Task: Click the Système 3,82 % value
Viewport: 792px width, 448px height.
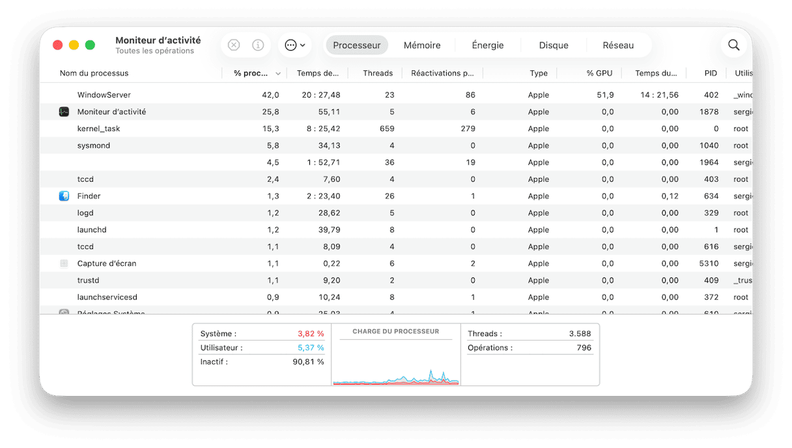Action: tap(311, 334)
